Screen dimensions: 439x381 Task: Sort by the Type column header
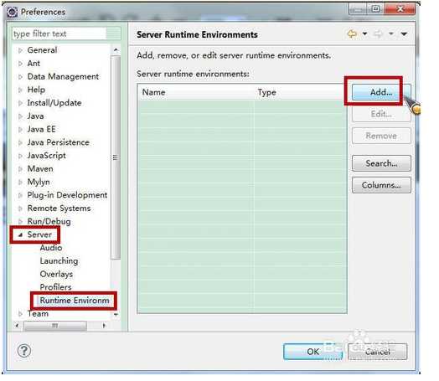tap(300, 92)
